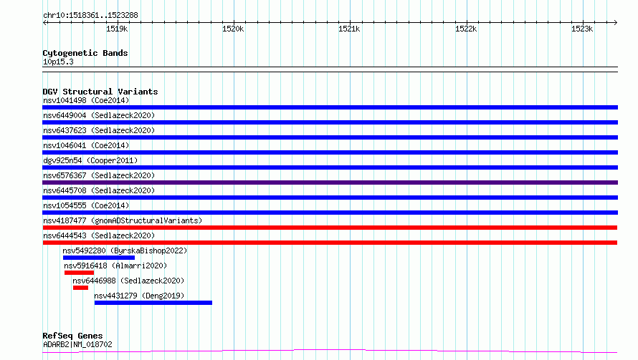Viewport: 638px width, 360px height.
Task: Open nsv1054555 (Coe2014) variant label
Action: [86, 205]
